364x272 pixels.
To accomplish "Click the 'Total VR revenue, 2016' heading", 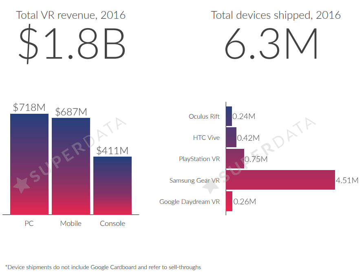I will click(x=71, y=15).
